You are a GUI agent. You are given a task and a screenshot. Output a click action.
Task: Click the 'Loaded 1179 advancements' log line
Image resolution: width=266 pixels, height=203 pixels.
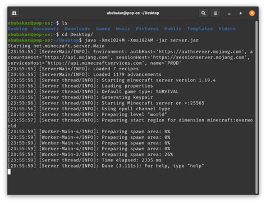coord(127,74)
